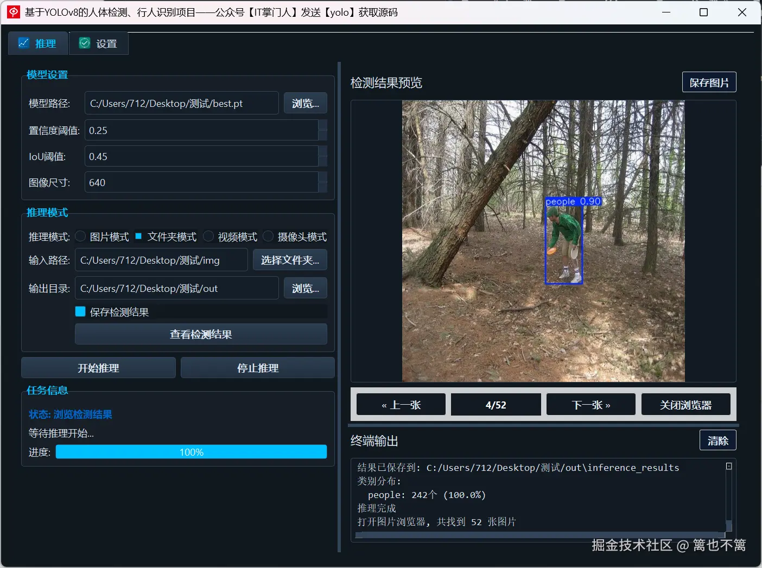The height and width of the screenshot is (568, 762).
Task: Start inference with 开始推理
Action: click(98, 368)
